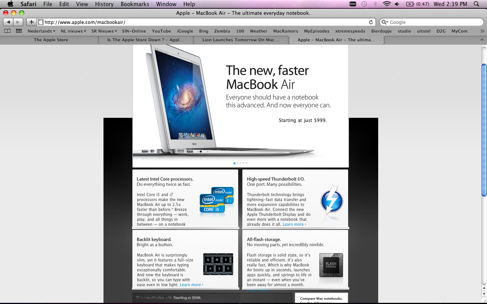This screenshot has height=304, width=487.
Task: Click the Wed 2:39 PM clock
Action: (450, 4)
